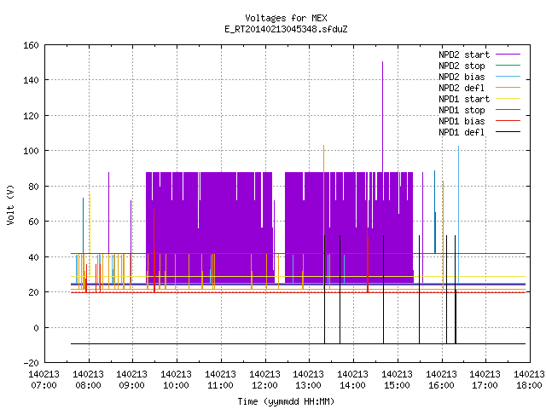Click the yellow spike near 08:00

coord(90,235)
